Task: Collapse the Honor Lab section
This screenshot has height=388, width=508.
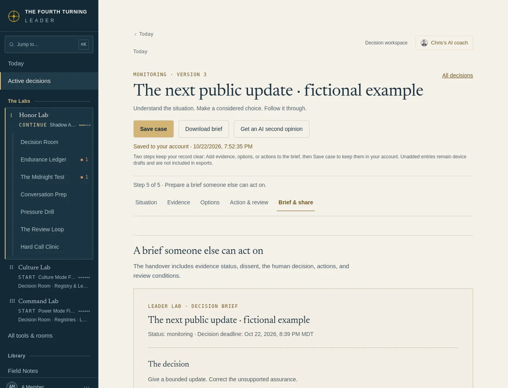Action: tap(34, 115)
